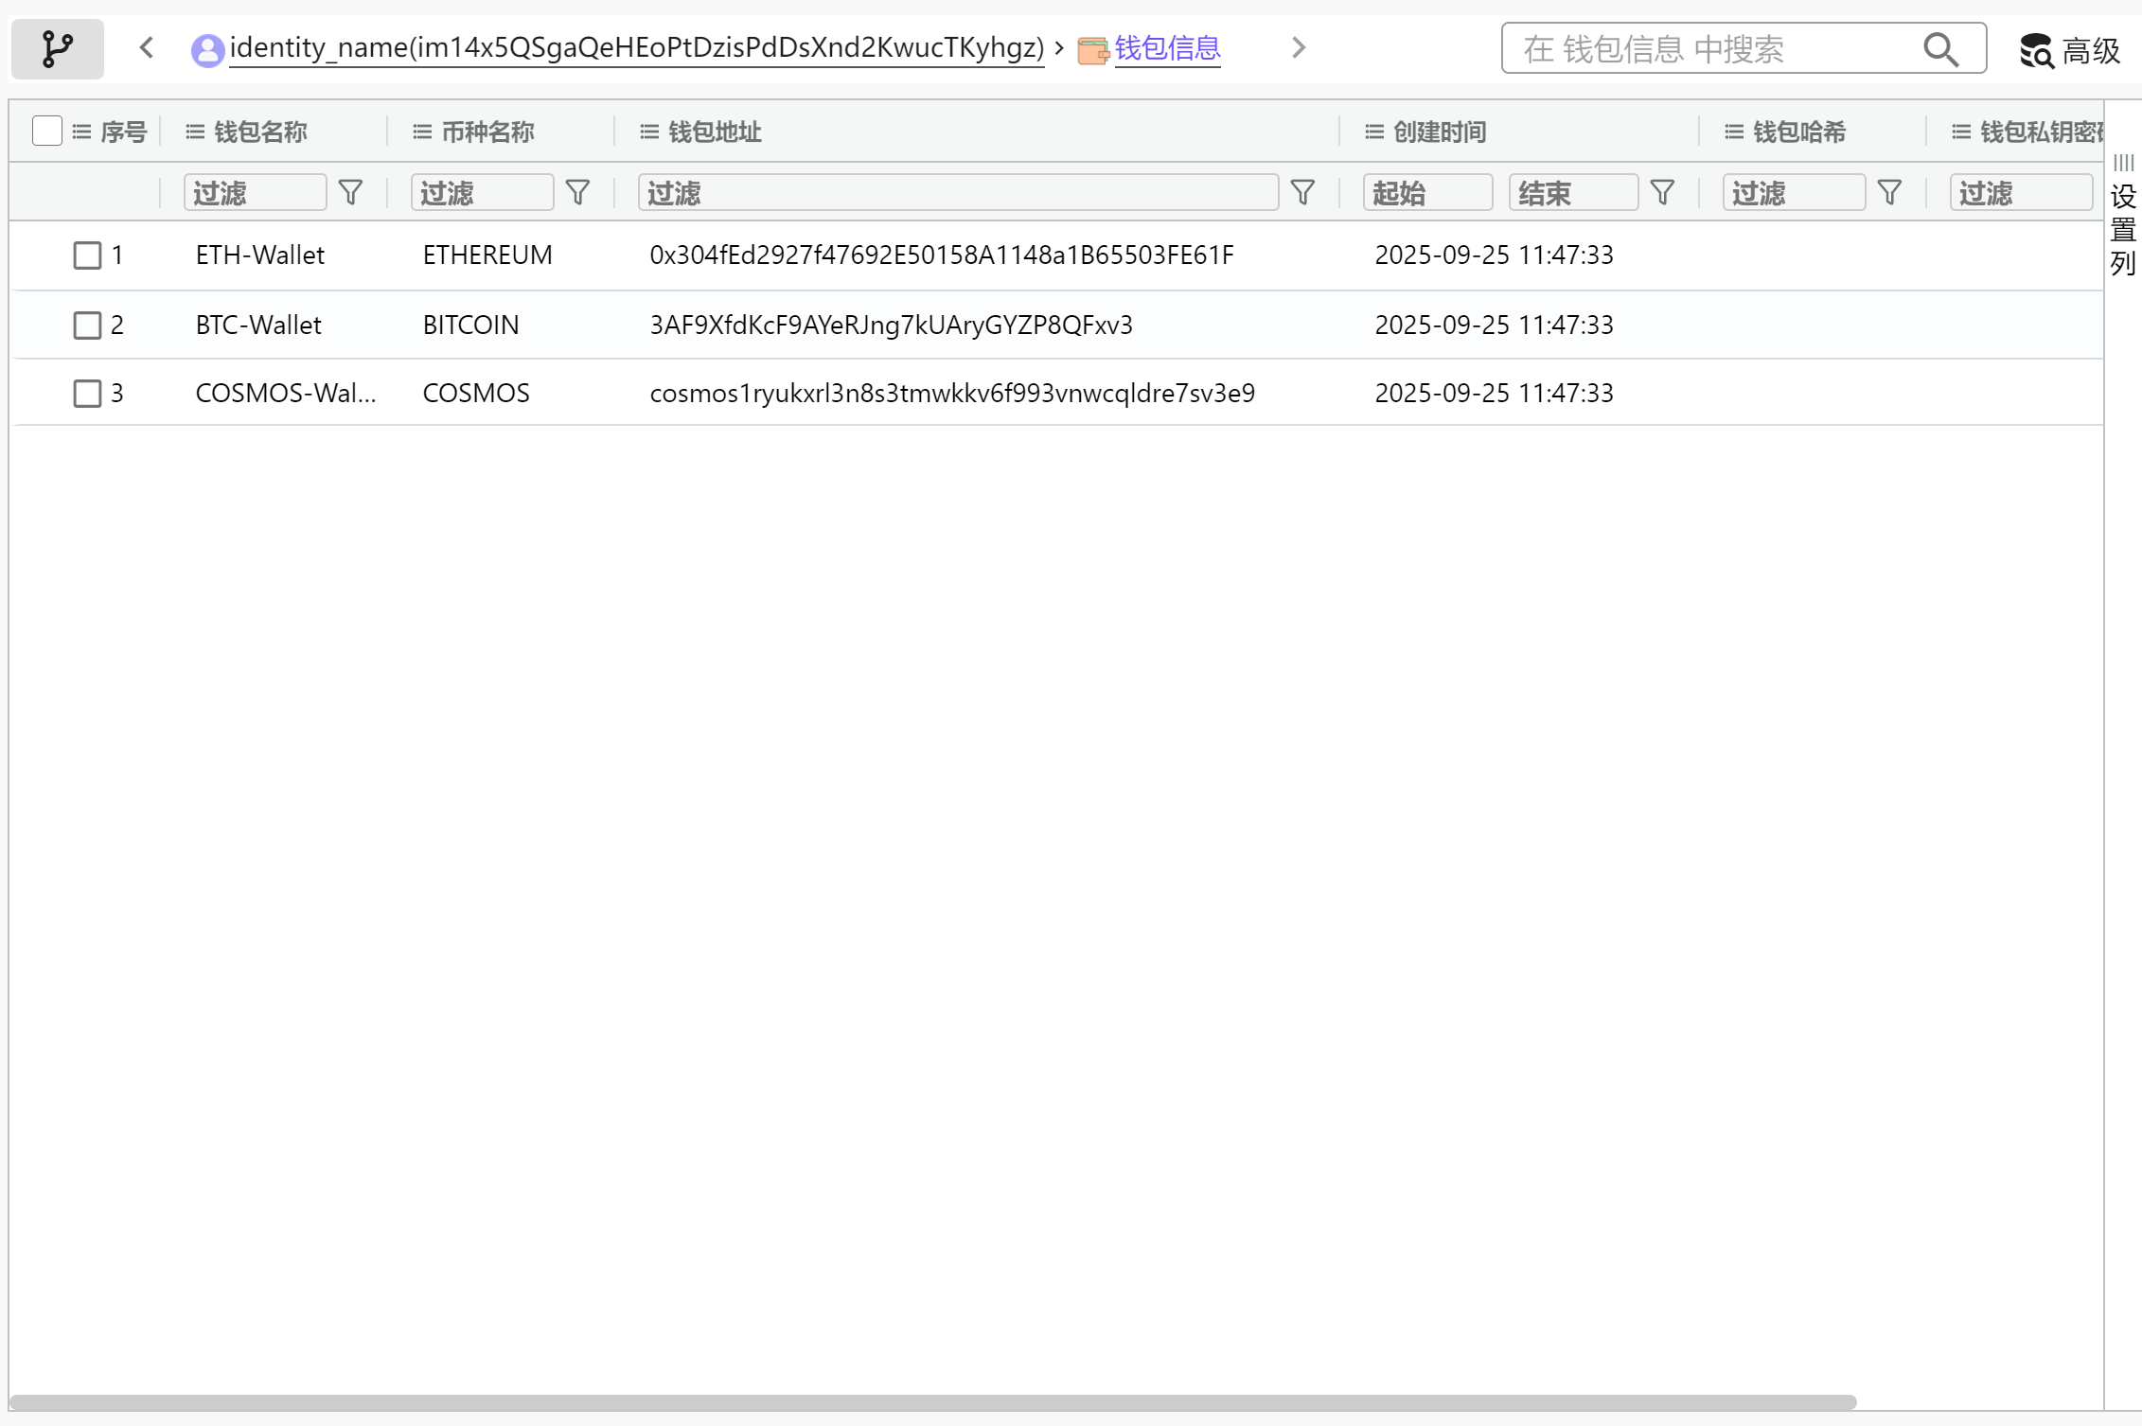Click the git branch icon button
The image size is (2142, 1426).
(57, 48)
